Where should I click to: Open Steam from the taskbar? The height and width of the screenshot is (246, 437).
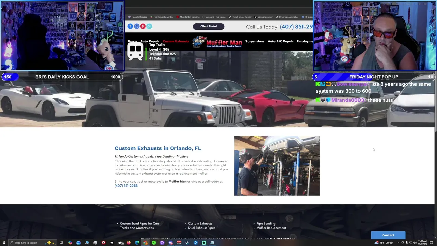click(x=187, y=243)
